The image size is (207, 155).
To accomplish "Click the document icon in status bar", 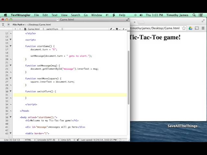I will coord(120,140).
